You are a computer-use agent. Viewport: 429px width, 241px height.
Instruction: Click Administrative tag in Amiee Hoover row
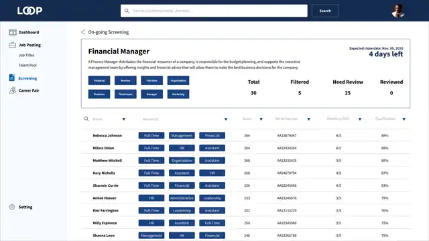click(182, 198)
